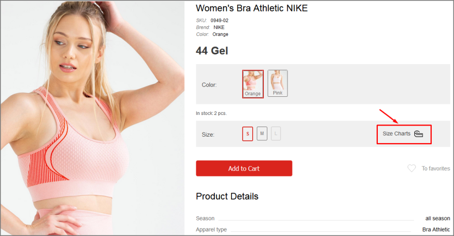The width and height of the screenshot is (454, 236).
Task: Select size M
Action: (262, 134)
